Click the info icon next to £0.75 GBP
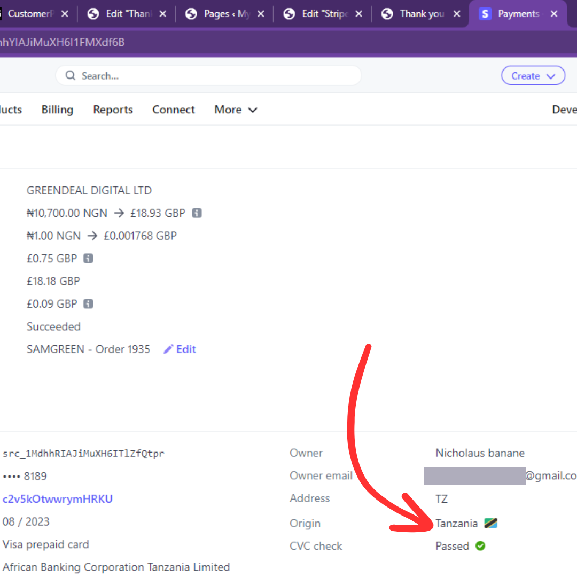Screen dimensions: 577x577 pyautogui.click(x=89, y=258)
